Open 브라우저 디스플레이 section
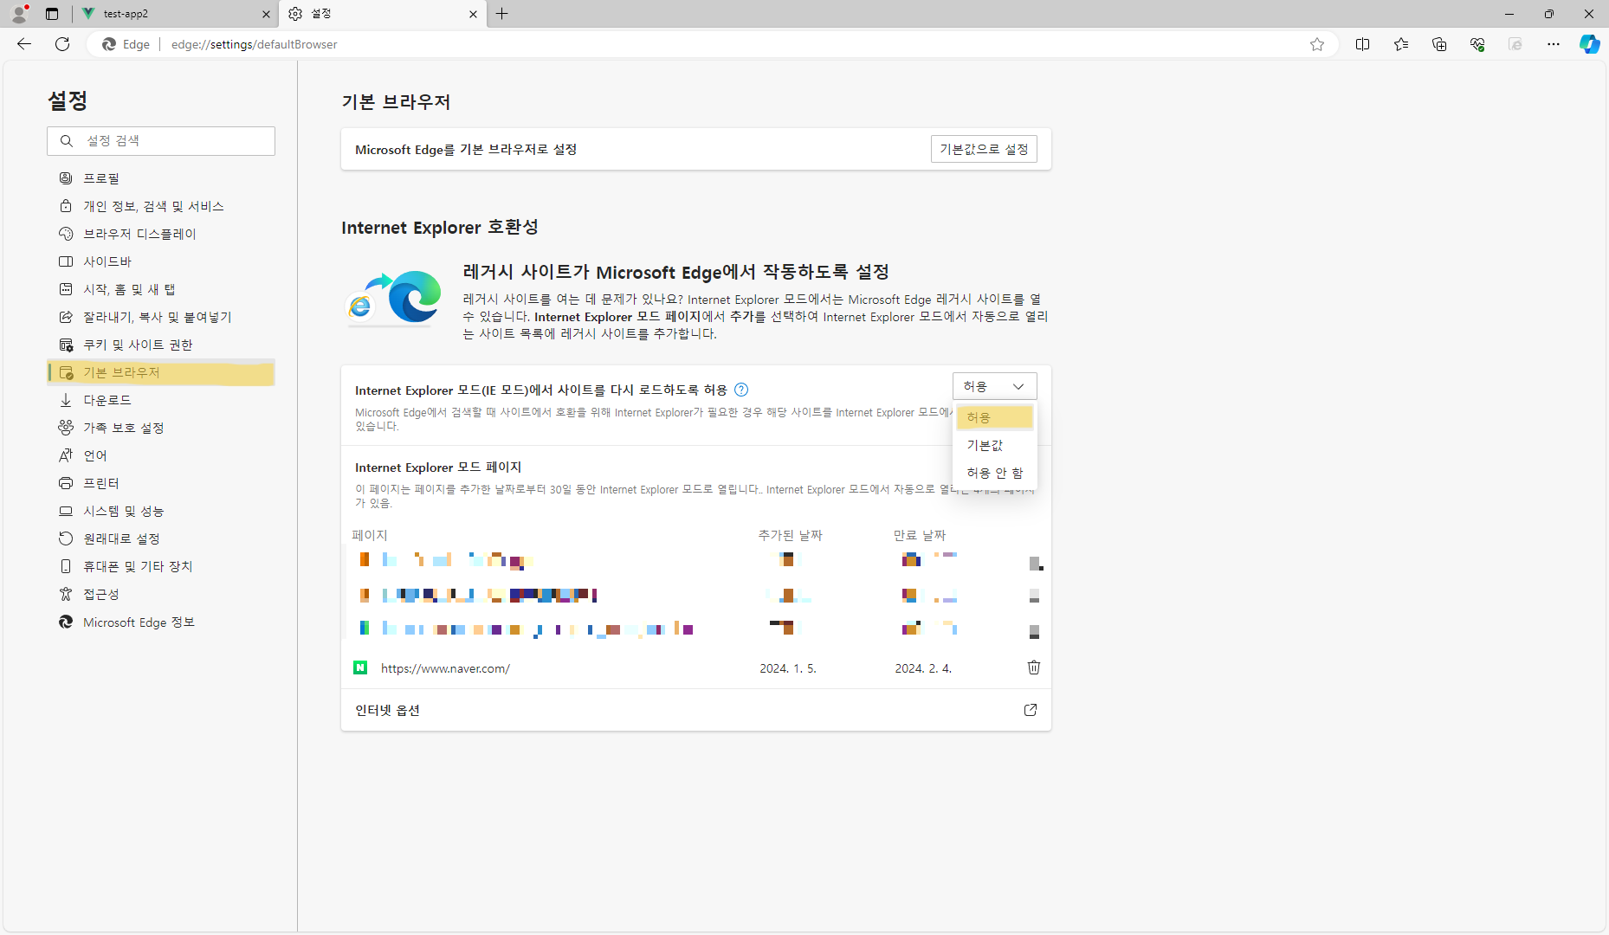The image size is (1609, 935). click(x=161, y=234)
